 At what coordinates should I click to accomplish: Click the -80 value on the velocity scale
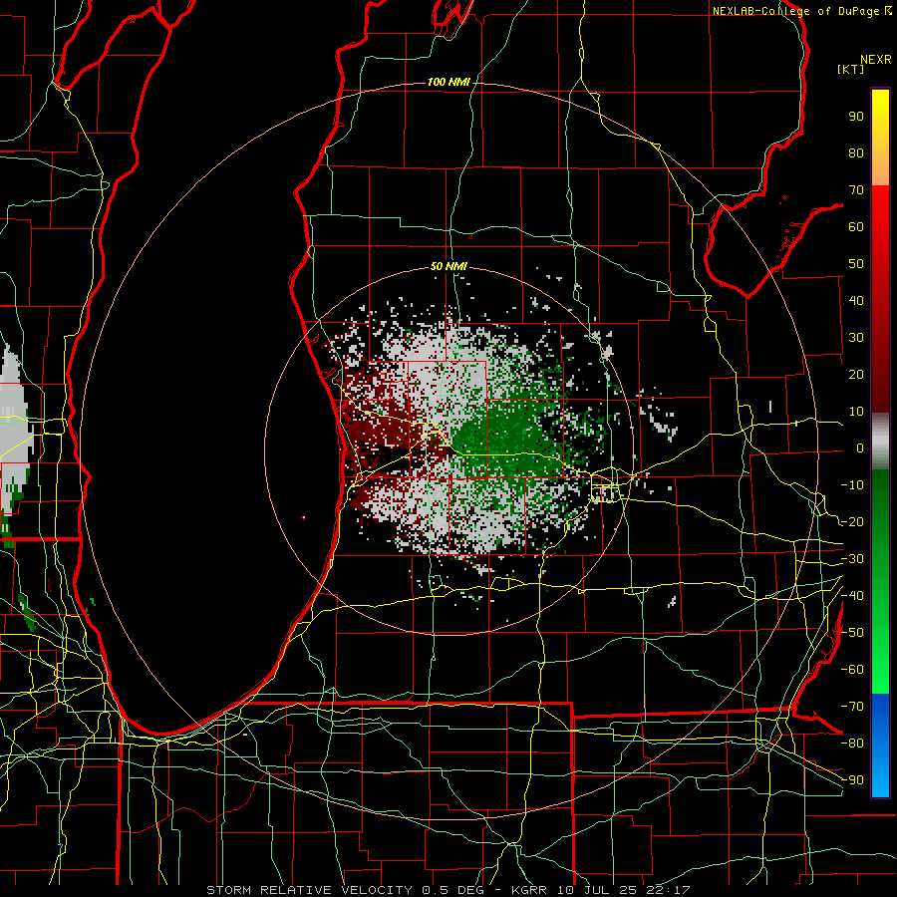point(852,744)
